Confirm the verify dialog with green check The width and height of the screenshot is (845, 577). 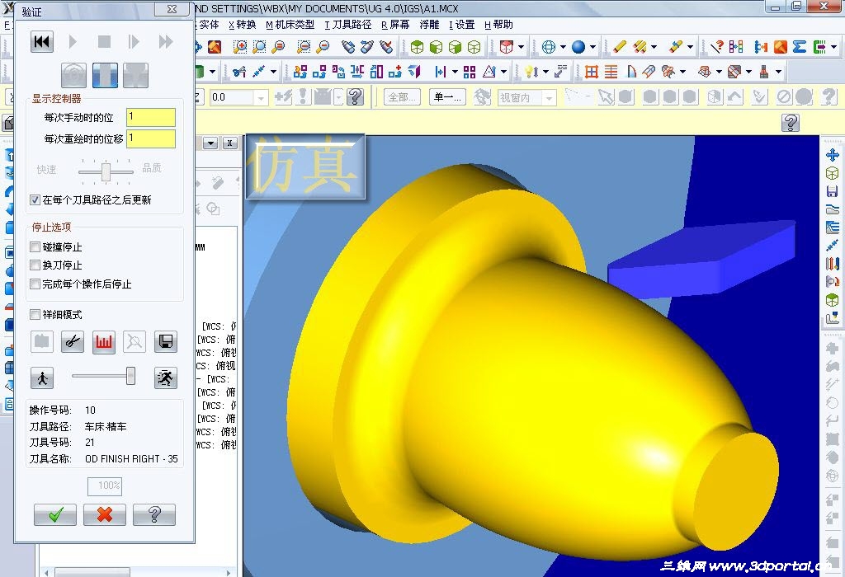pyautogui.click(x=55, y=514)
